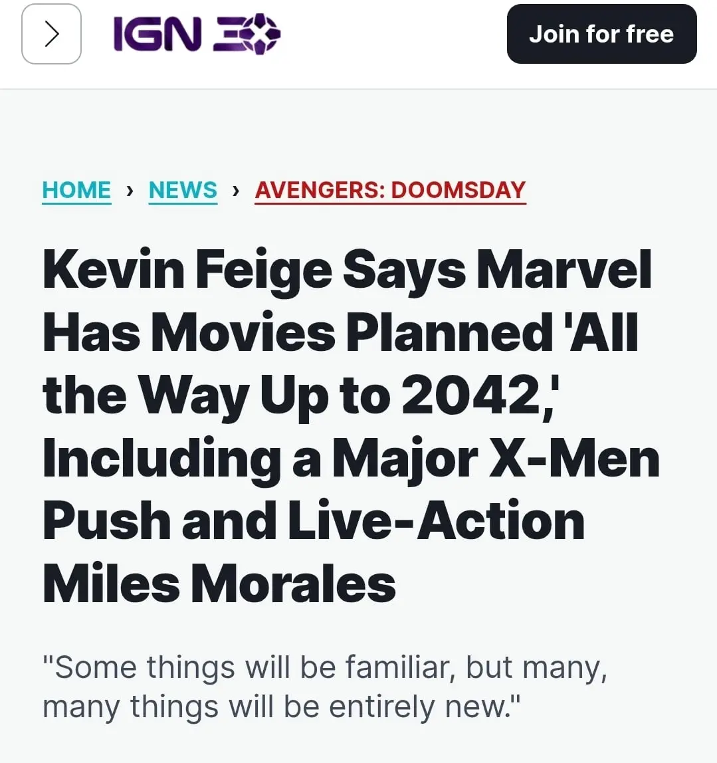Image resolution: width=717 pixels, height=763 pixels.
Task: Click 'X-Men' in the headline text
Action: [x=574, y=459]
